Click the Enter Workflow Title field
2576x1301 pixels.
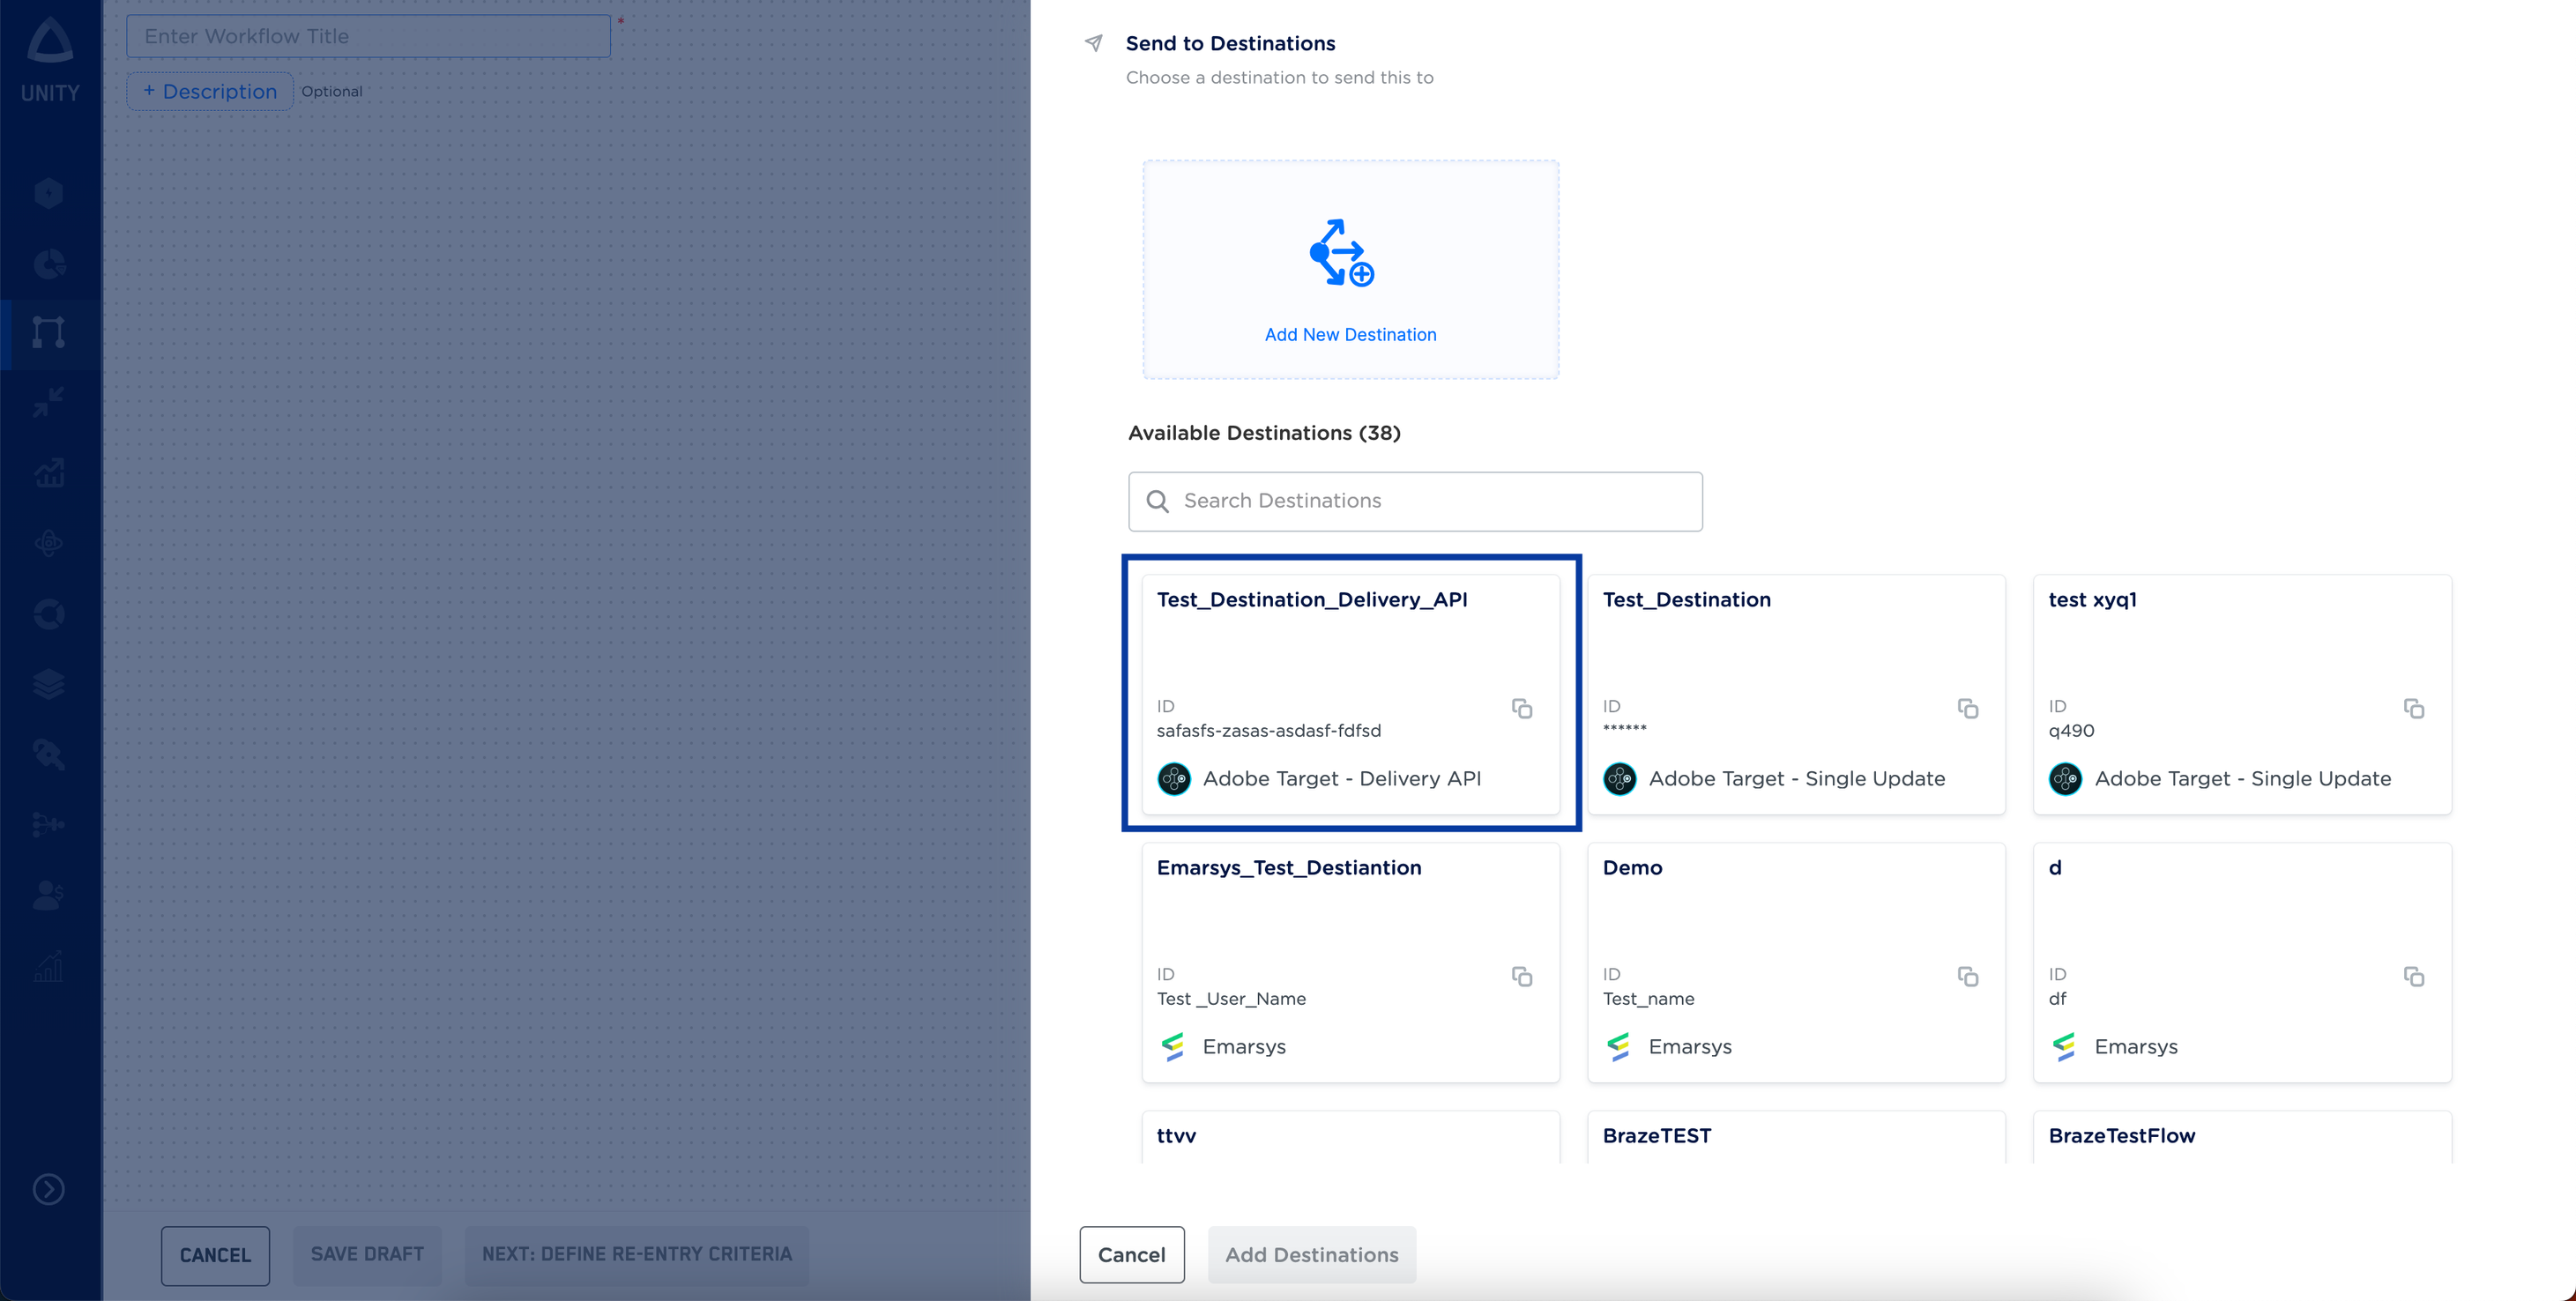368,36
